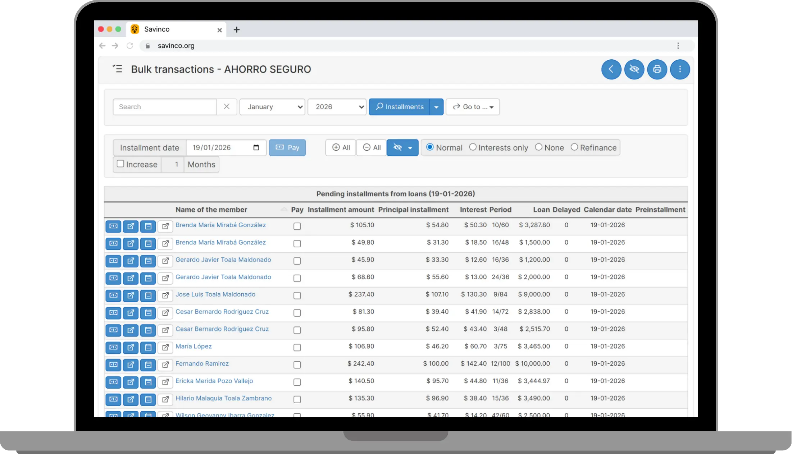Click the back arrow circle button
This screenshot has height=454, width=792.
tap(611, 69)
